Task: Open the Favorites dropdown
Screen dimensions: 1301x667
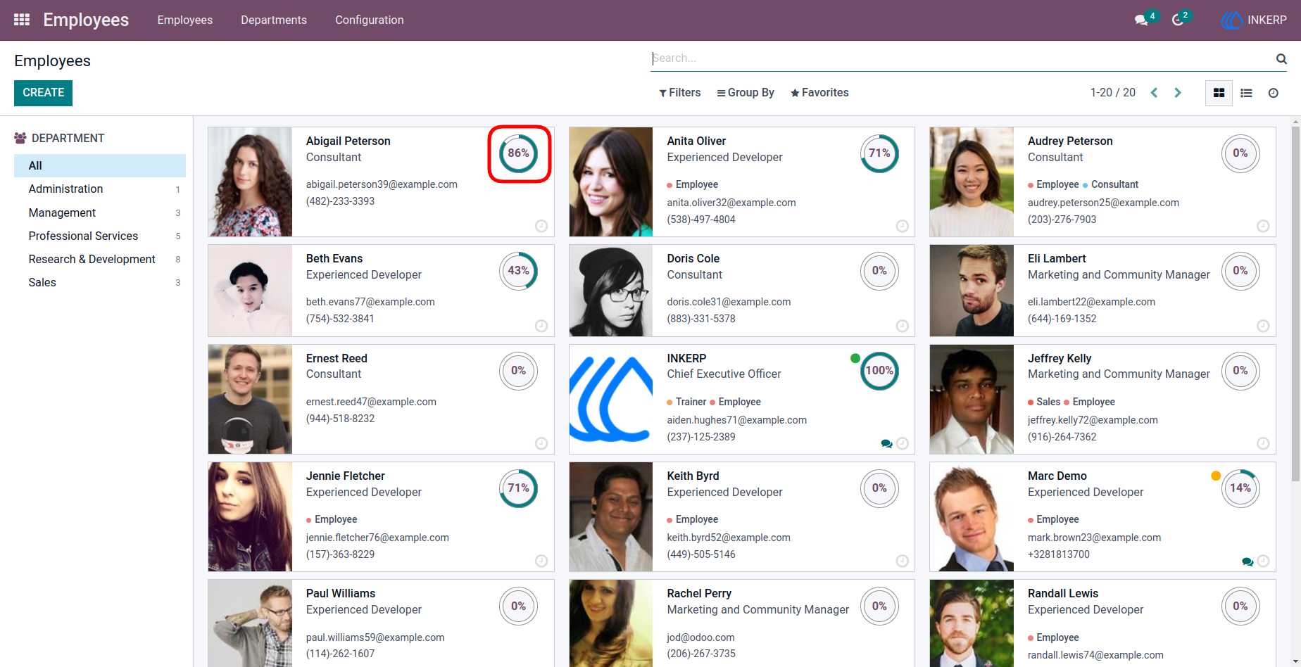Action: (x=819, y=93)
